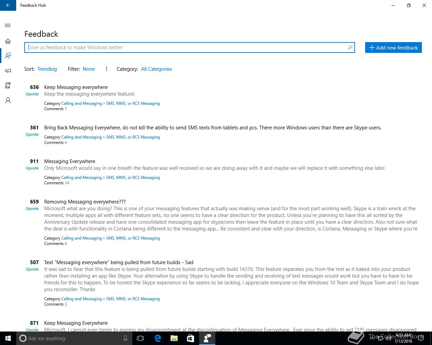Viewport: 432px width, 345px height.
Task: Click 'Calling and Messaging' in 659 item
Action: pos(81,238)
